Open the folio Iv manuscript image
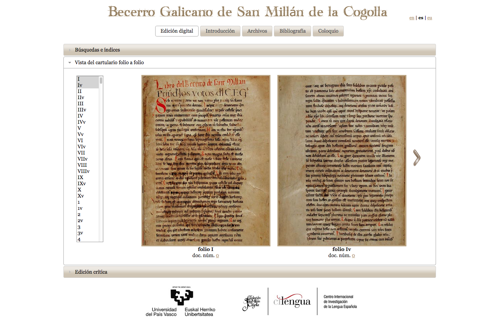Image resolution: width=499 pixels, height=319 pixels. click(342, 161)
